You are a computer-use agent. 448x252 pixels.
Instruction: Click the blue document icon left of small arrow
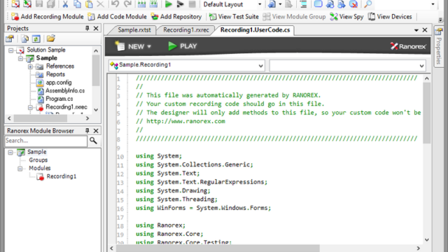click(272, 4)
